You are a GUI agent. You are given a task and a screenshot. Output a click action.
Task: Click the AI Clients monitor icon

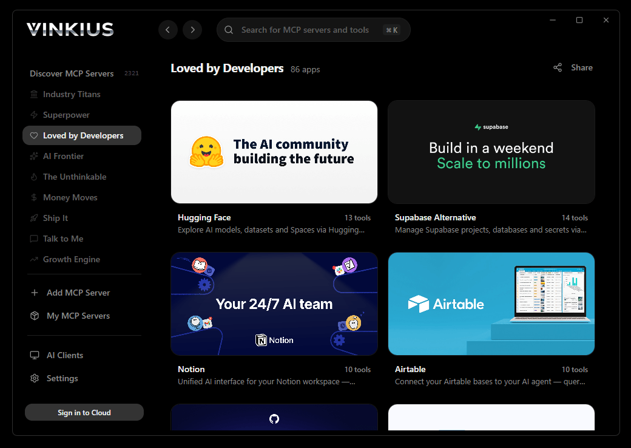(x=35, y=355)
